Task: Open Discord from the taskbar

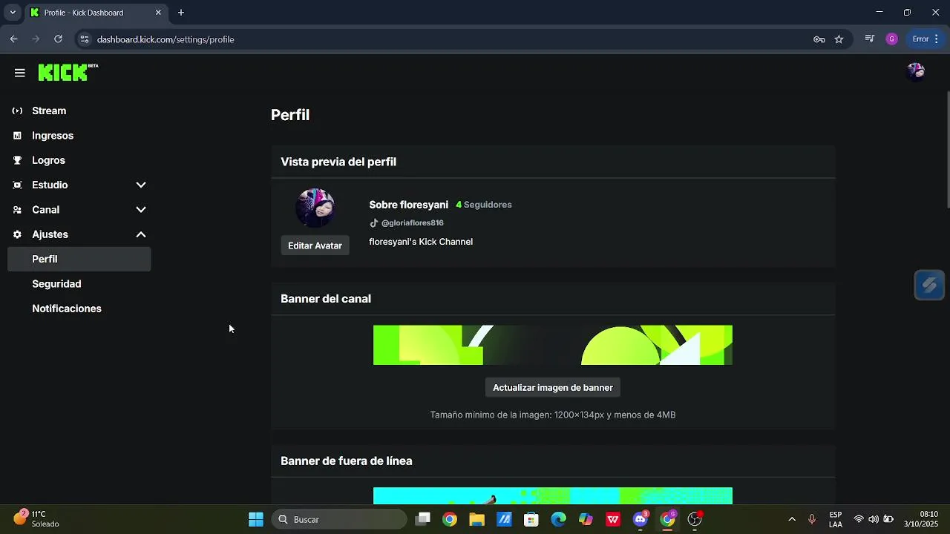Action: 641,519
